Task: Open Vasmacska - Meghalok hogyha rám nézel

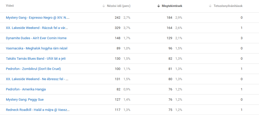Action: pyautogui.click(x=37, y=48)
